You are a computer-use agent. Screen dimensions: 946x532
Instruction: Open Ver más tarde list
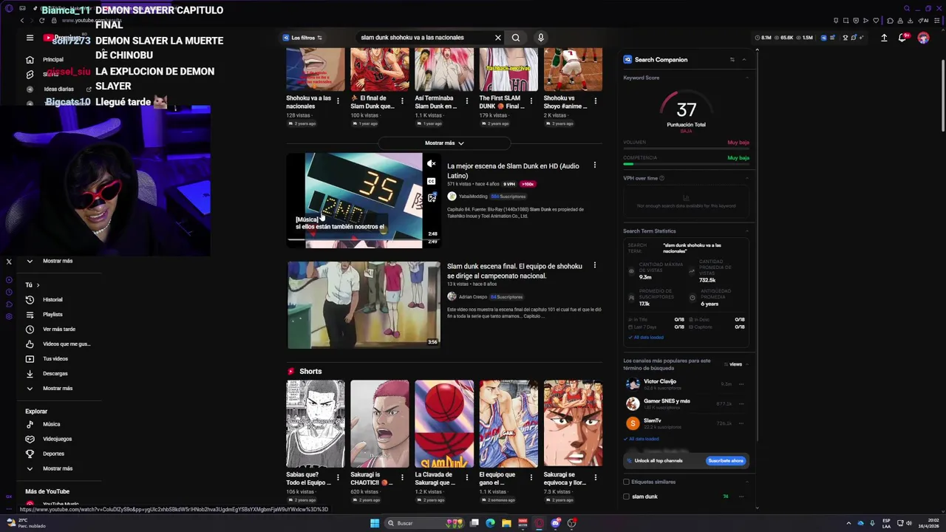tap(59, 329)
